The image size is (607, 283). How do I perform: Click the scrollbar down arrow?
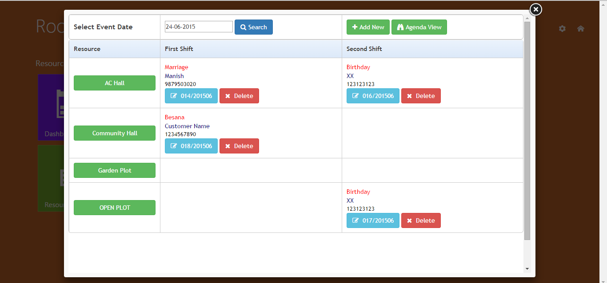tap(527, 269)
